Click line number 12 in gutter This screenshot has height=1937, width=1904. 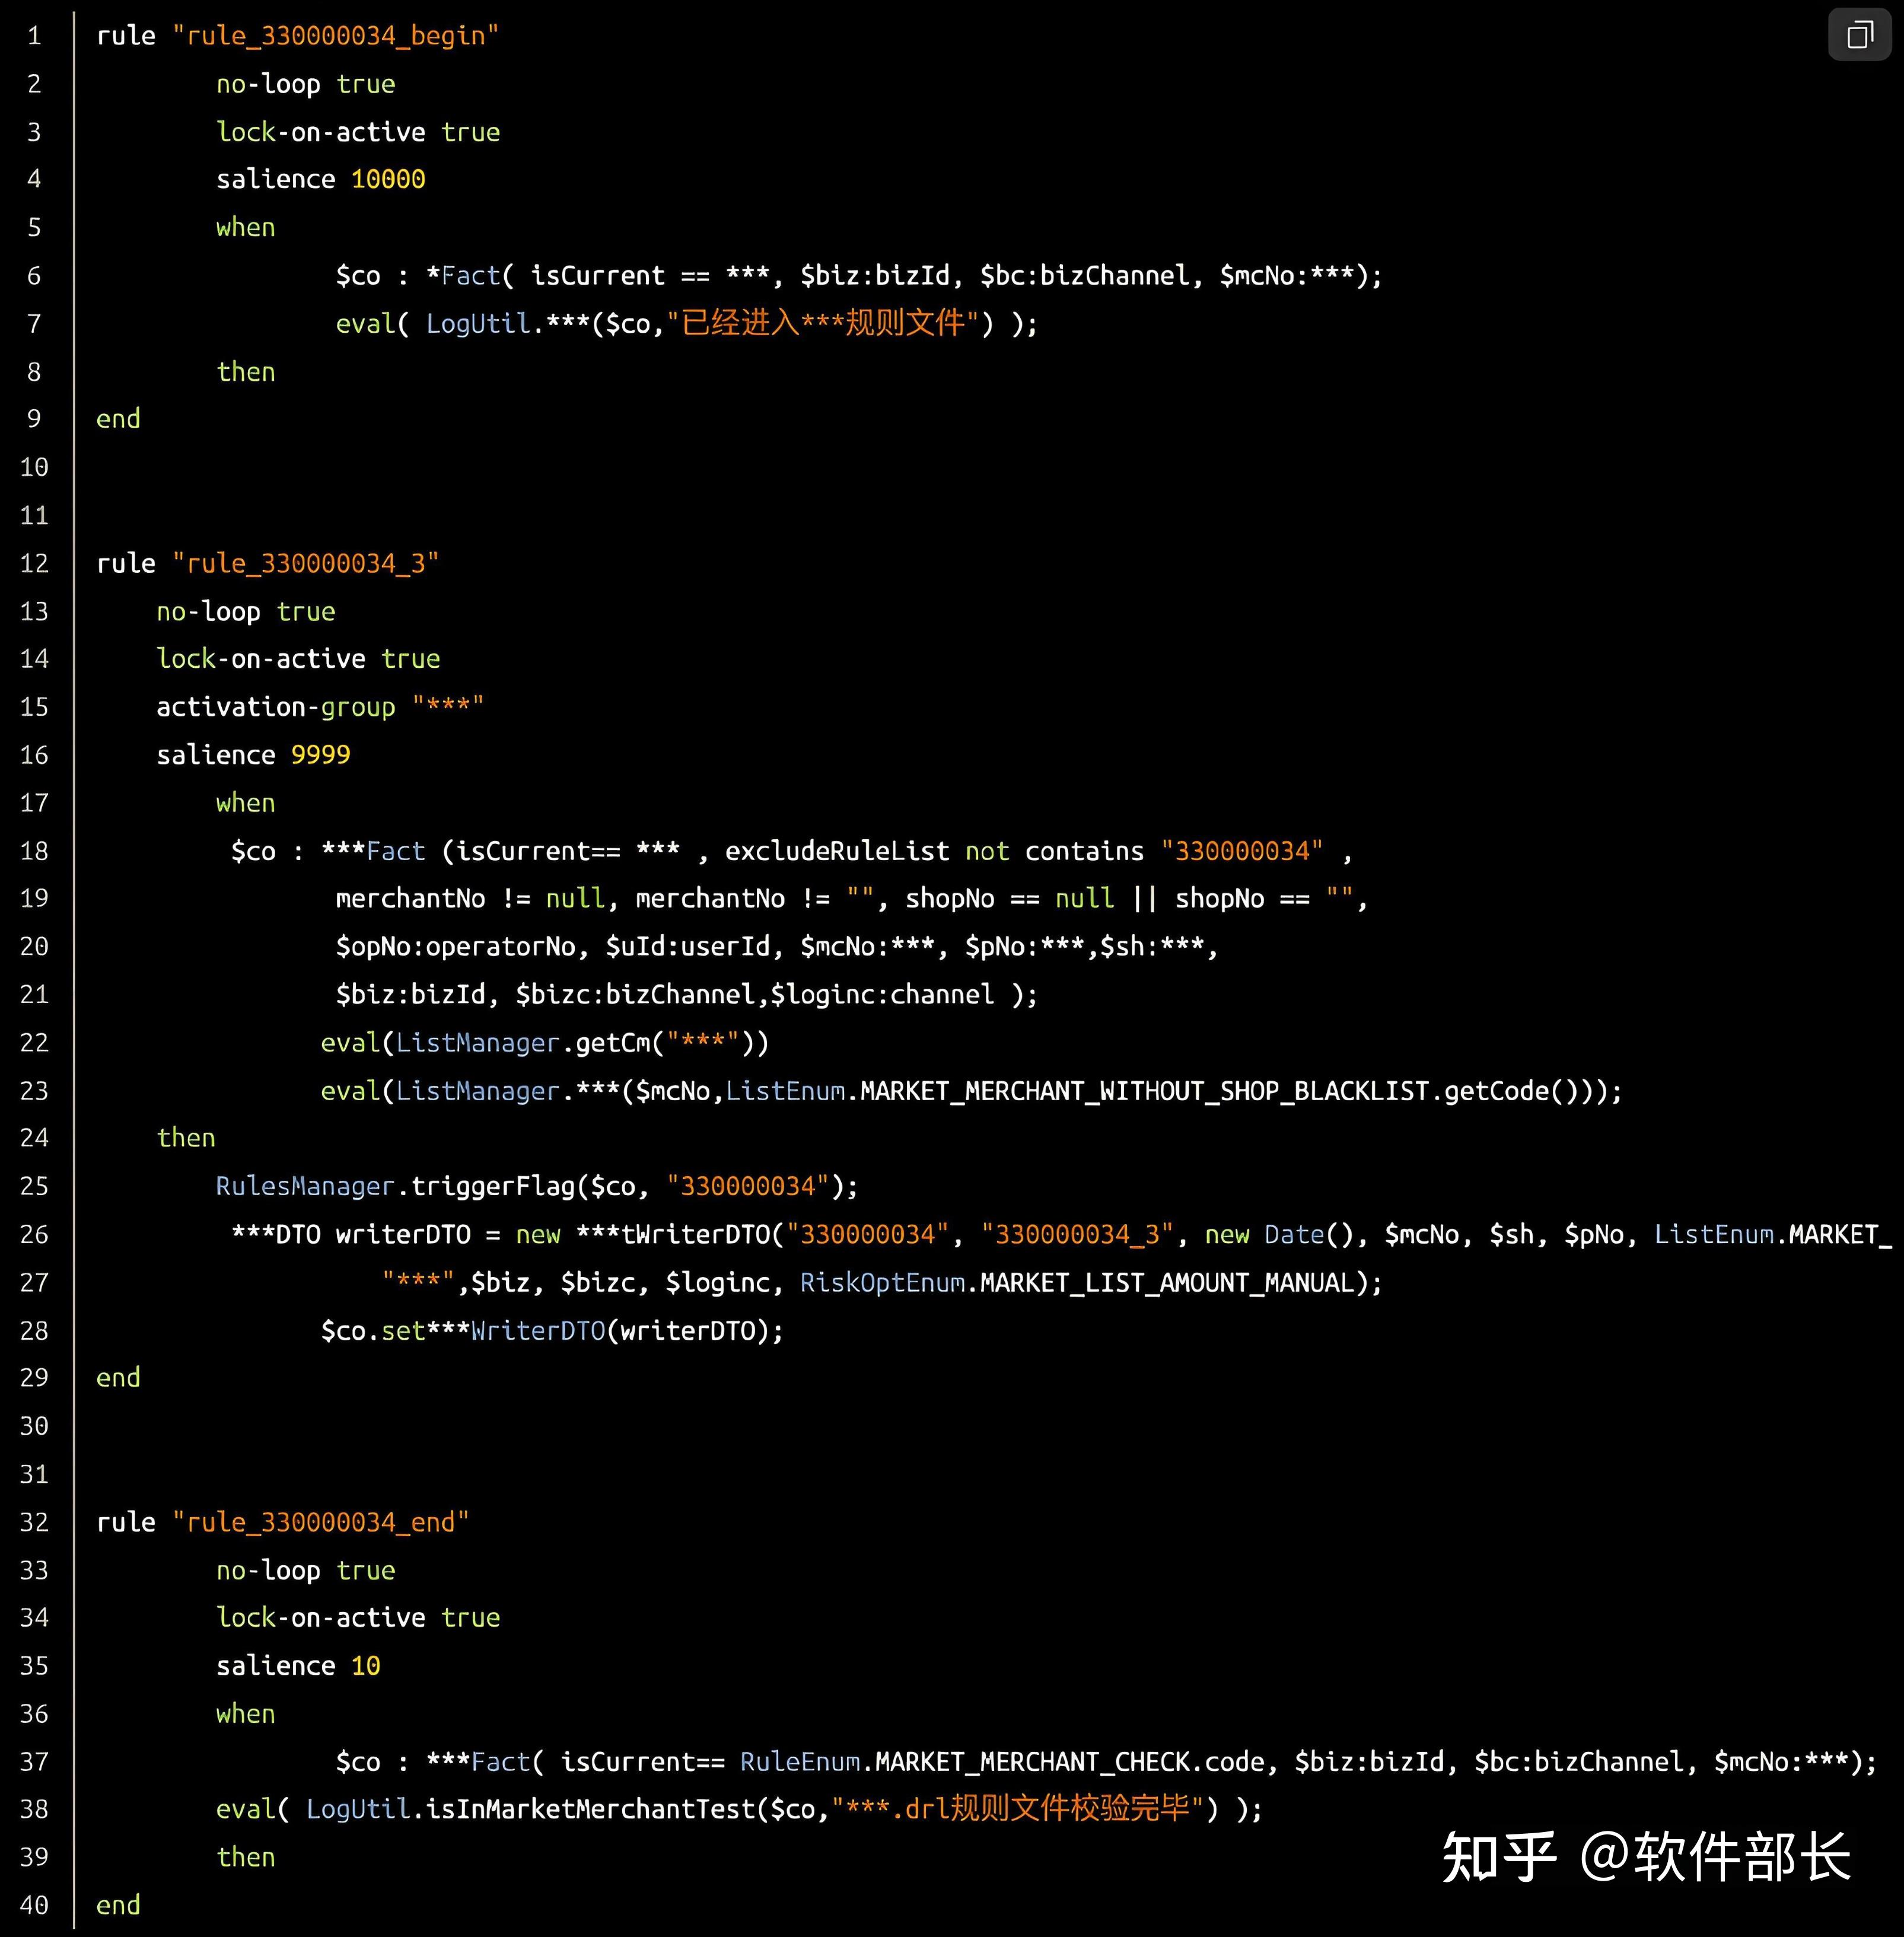point(34,563)
